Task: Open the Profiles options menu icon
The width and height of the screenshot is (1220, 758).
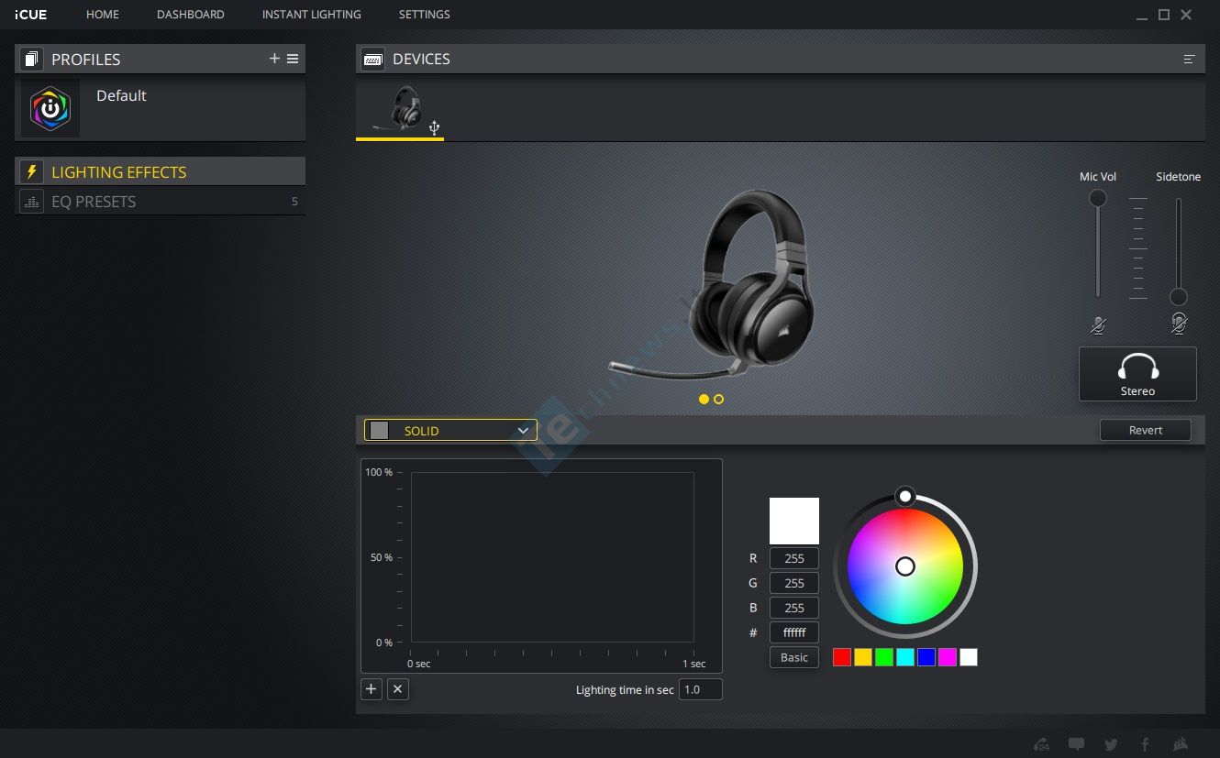Action: point(293,59)
